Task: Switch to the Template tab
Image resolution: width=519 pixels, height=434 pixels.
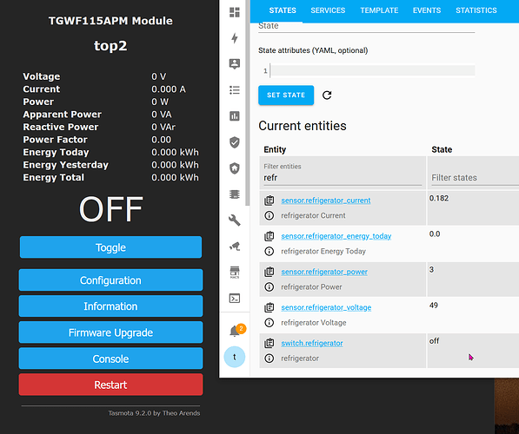Action: [379, 10]
